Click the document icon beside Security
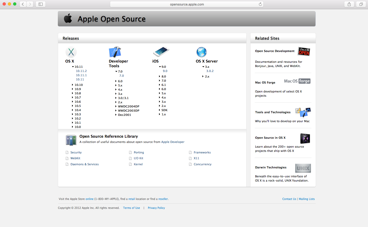368x227 pixels. [x=67, y=152]
